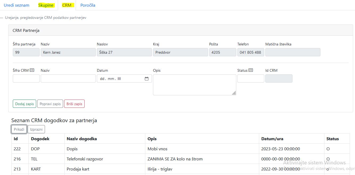Switch to the Skupine tab

tap(46, 5)
